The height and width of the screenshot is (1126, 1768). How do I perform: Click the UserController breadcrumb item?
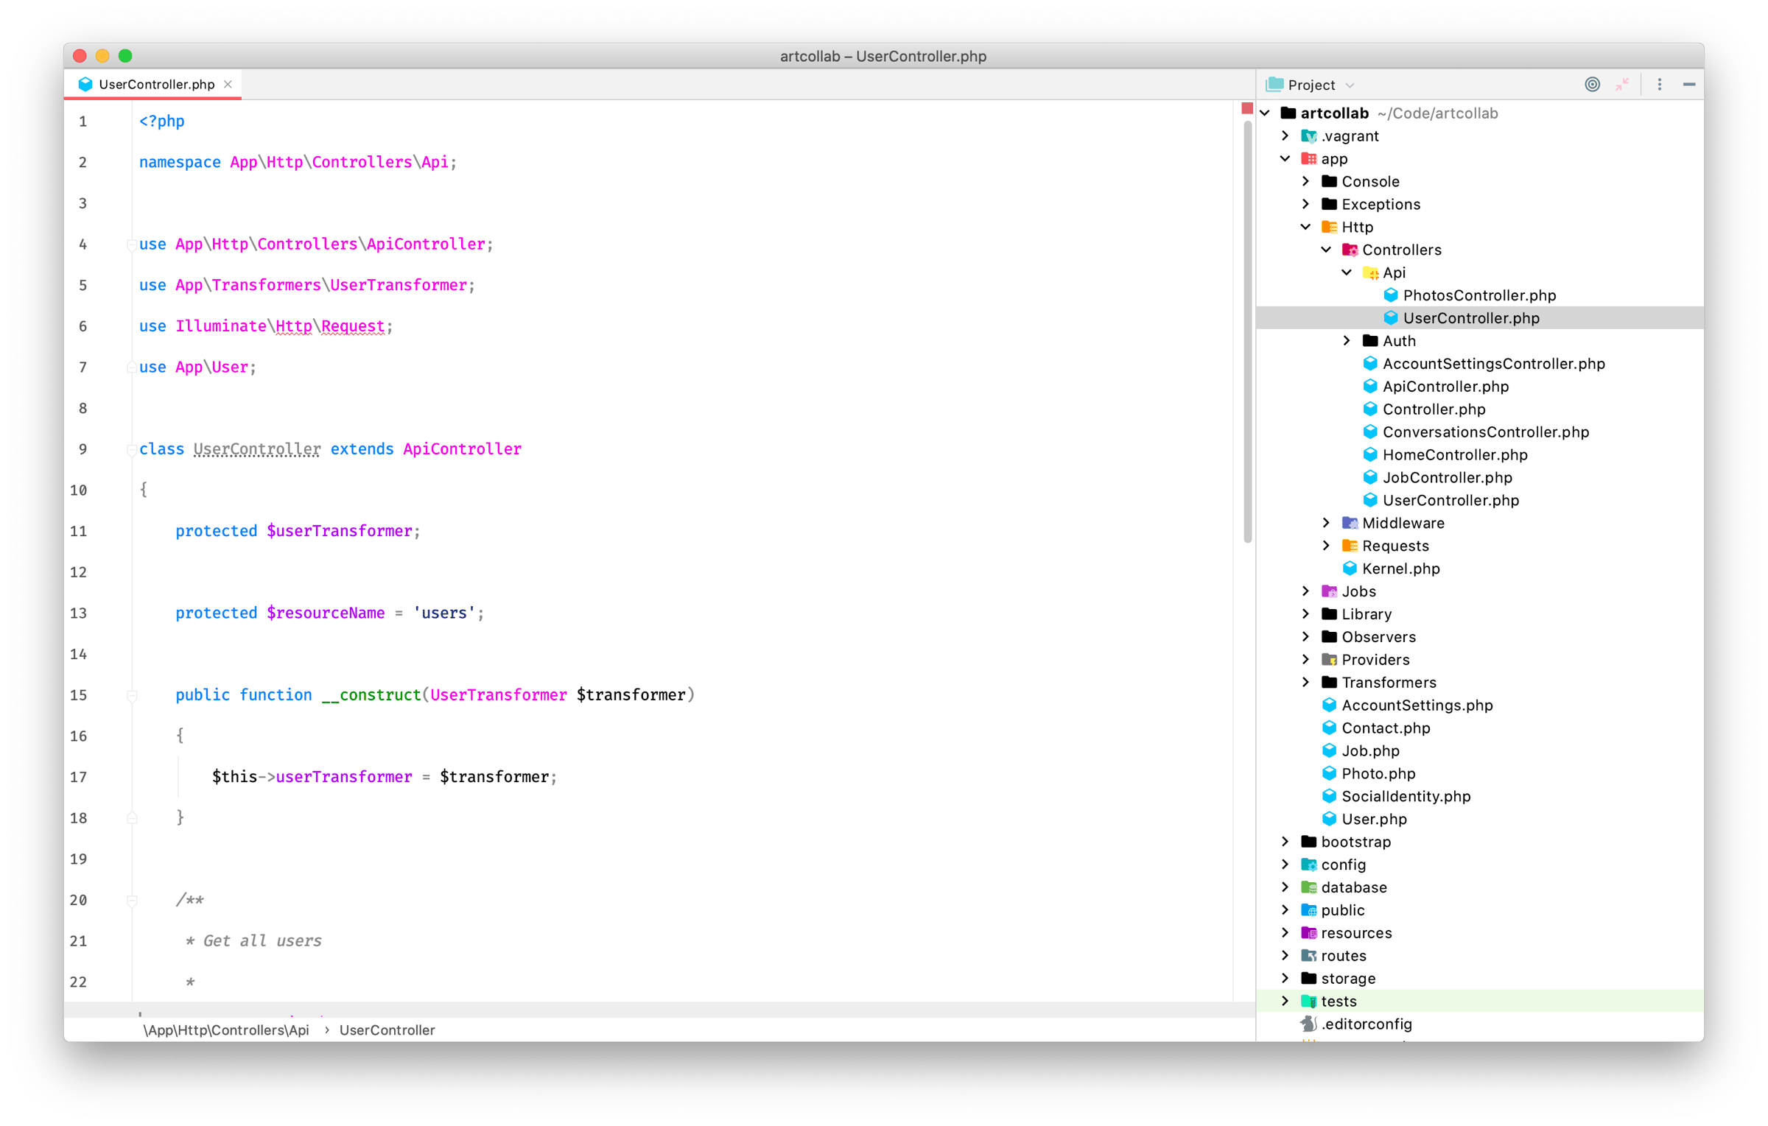pyautogui.click(x=387, y=1030)
